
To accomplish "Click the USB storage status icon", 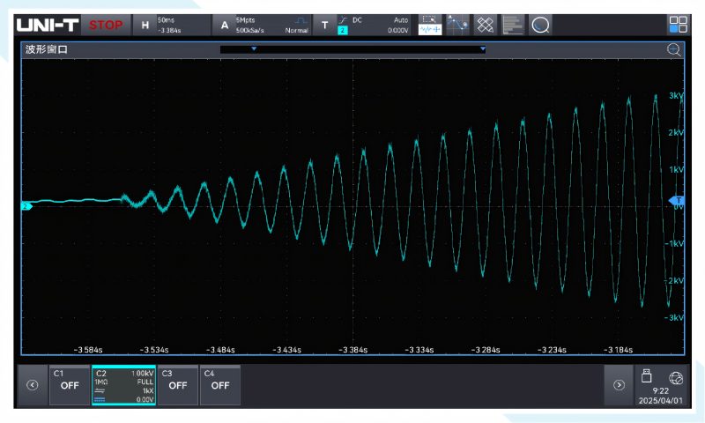I will coord(647,375).
